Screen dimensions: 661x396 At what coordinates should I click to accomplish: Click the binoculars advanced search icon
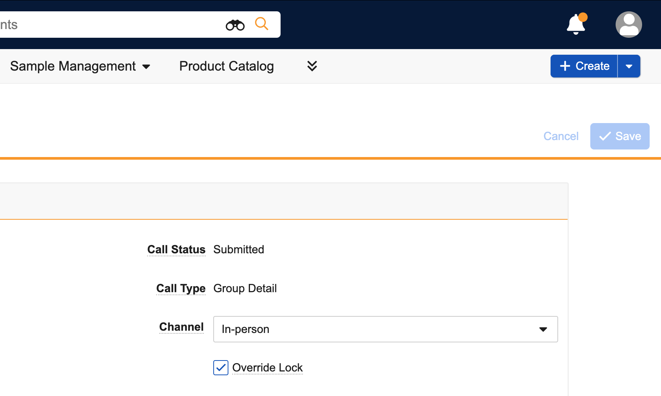tap(235, 25)
